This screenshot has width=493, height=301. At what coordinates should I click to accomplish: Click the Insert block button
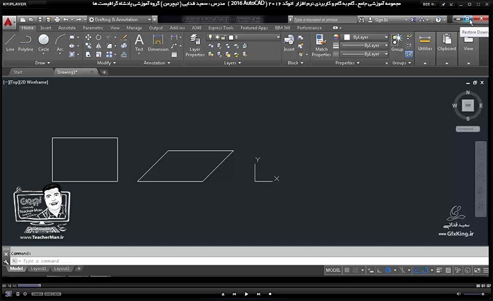pyautogui.click(x=289, y=43)
